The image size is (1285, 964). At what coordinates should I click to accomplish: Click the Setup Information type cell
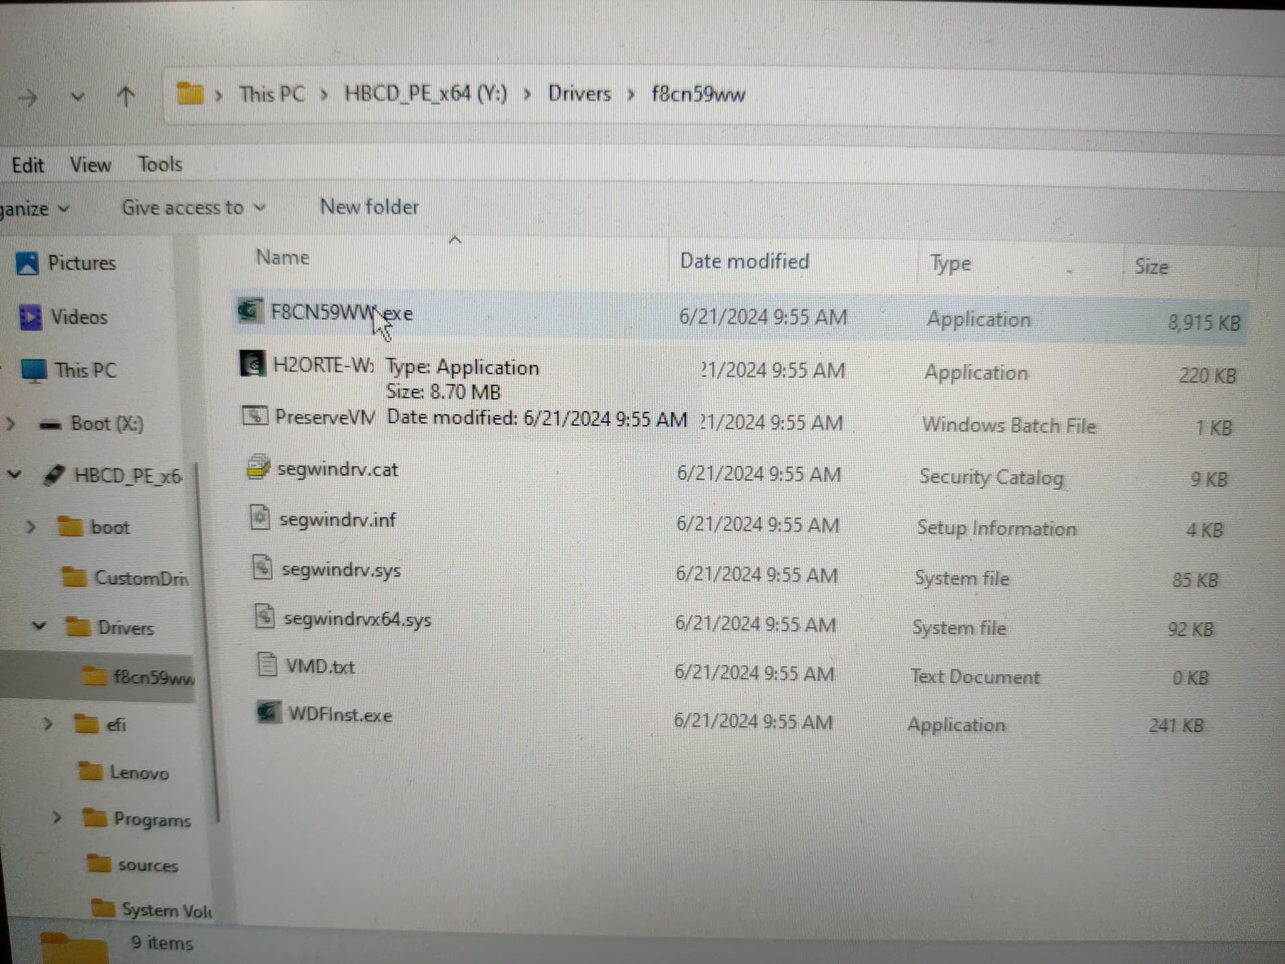coord(997,528)
